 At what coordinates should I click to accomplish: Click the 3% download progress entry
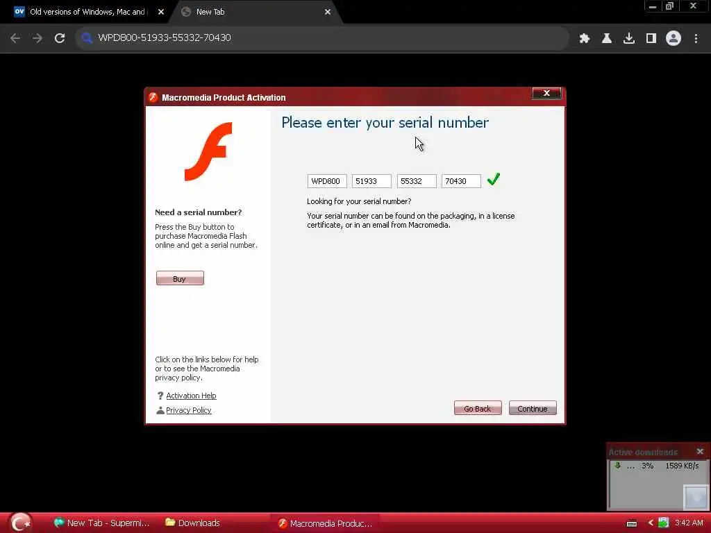coord(647,466)
